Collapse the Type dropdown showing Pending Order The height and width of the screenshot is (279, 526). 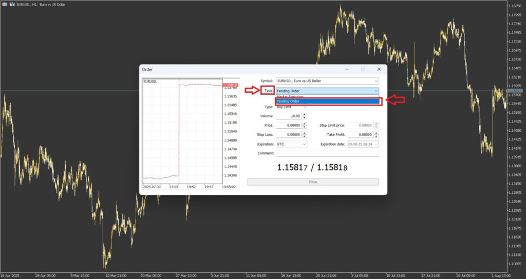coord(376,91)
